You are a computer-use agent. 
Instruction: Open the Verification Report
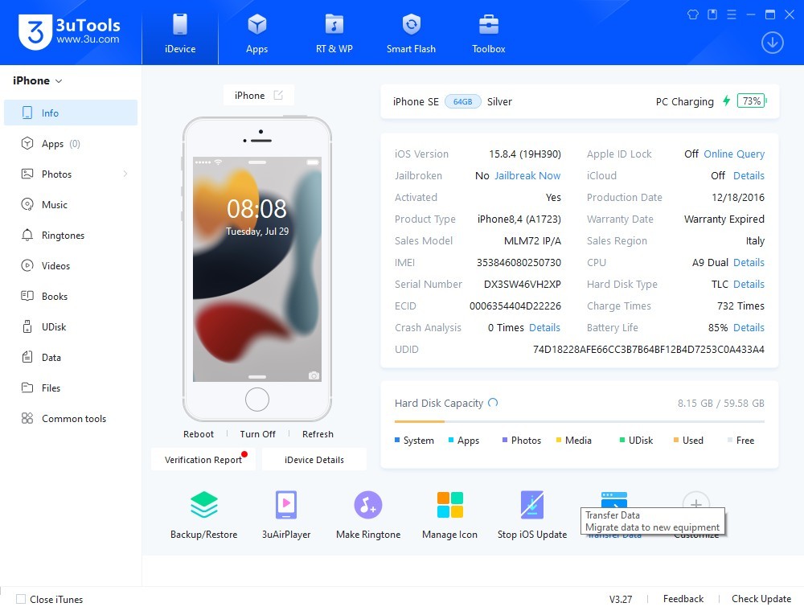tap(203, 459)
